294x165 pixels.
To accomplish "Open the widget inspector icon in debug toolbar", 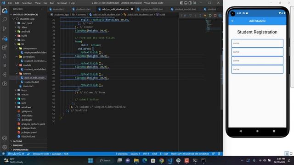I will (x=220, y=16).
